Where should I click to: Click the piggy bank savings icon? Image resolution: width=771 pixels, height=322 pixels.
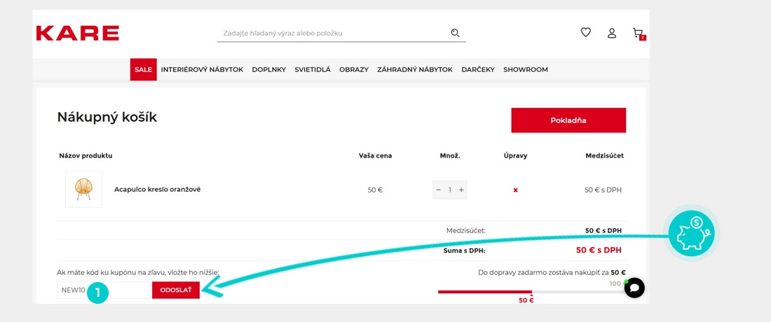690,233
